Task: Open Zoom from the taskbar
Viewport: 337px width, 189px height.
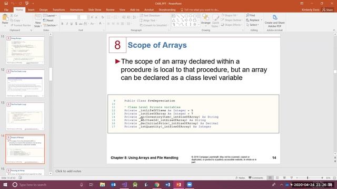Action: [x=190, y=184]
